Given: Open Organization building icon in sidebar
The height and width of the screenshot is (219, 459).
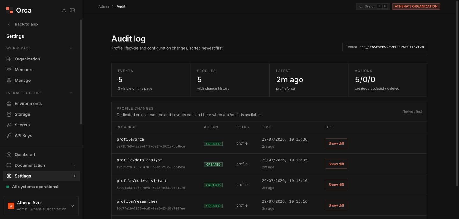Looking at the screenshot, I should pos(9,59).
